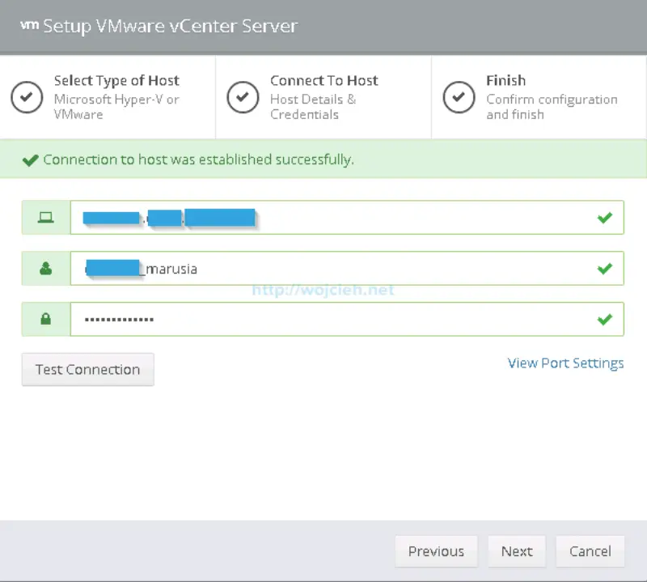Click the password input field
Image resolution: width=647 pixels, height=582 pixels.
323,319
